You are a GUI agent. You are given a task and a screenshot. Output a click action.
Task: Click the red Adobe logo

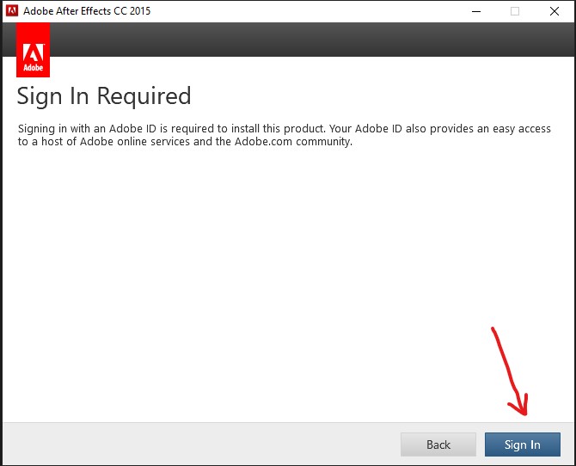point(33,50)
